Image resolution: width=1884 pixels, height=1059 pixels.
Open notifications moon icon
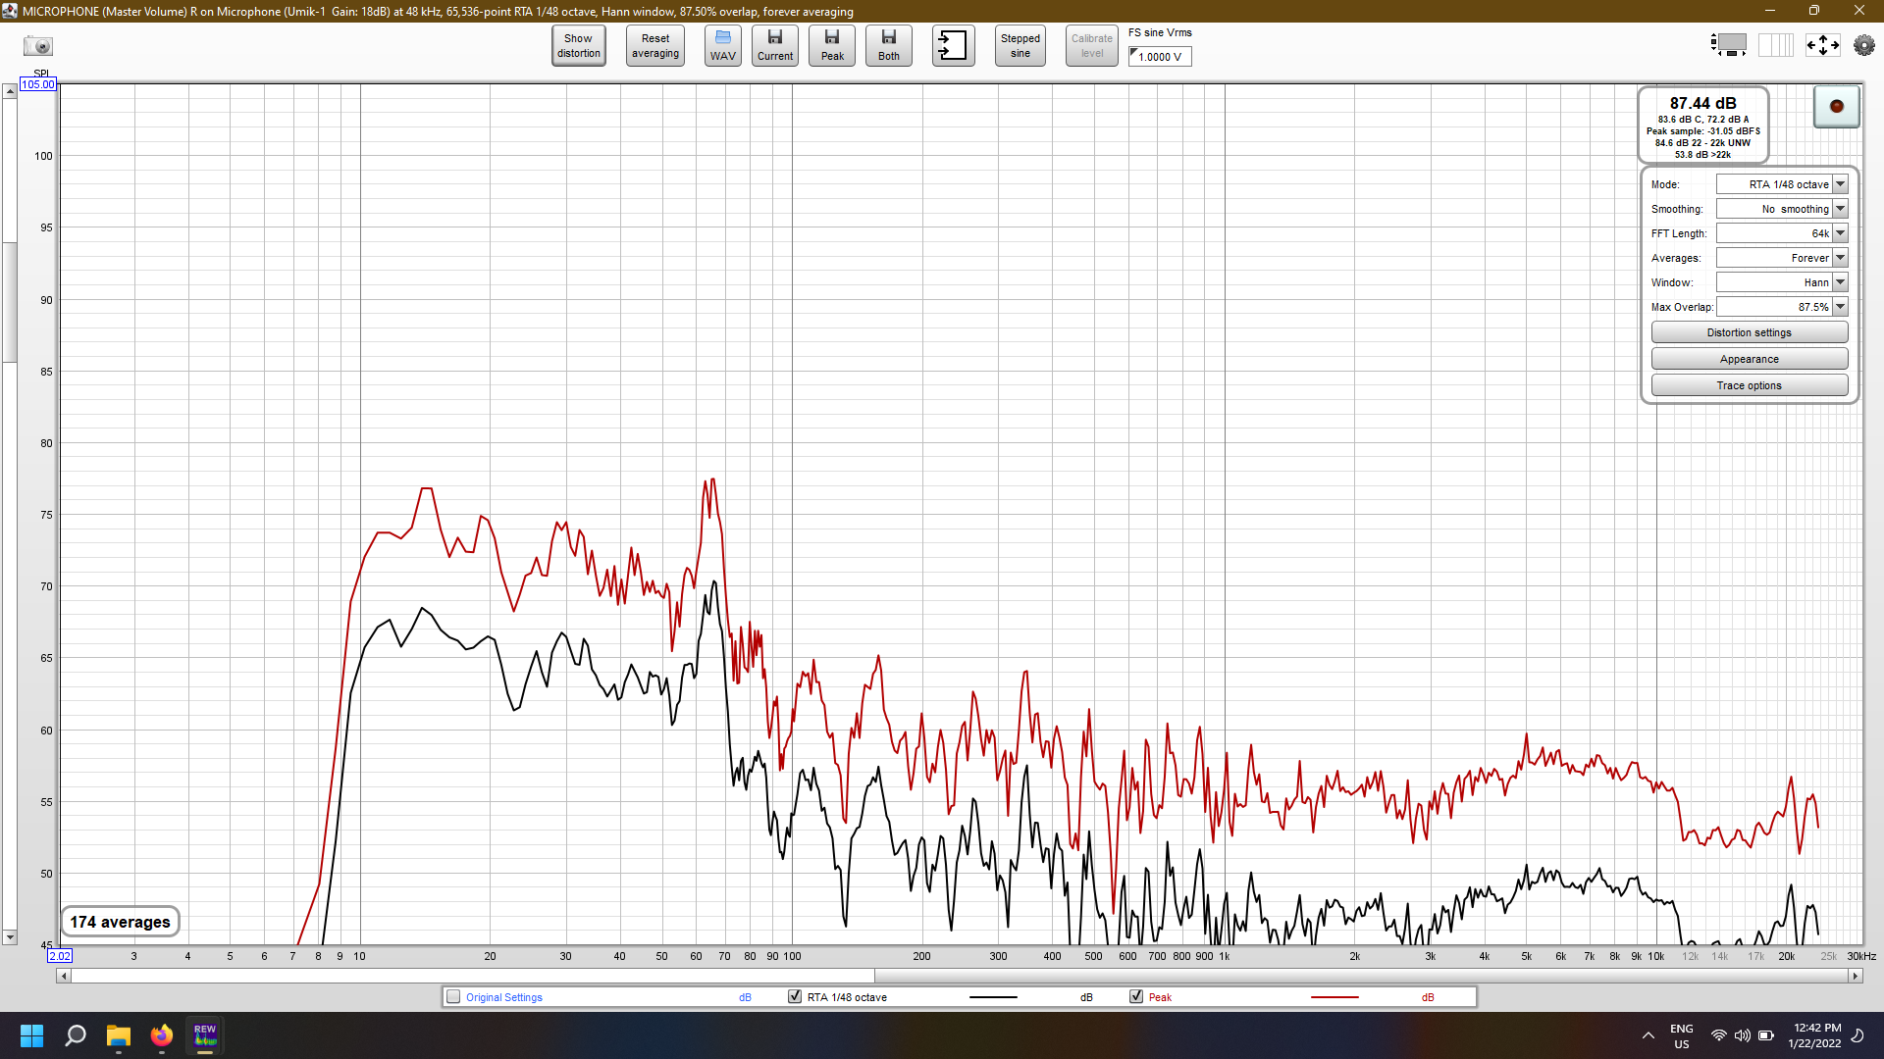click(x=1858, y=1035)
